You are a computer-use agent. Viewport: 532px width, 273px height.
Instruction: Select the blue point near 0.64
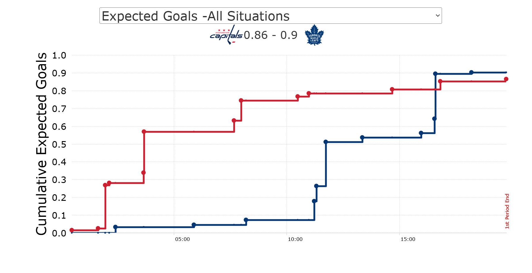coord(434,119)
